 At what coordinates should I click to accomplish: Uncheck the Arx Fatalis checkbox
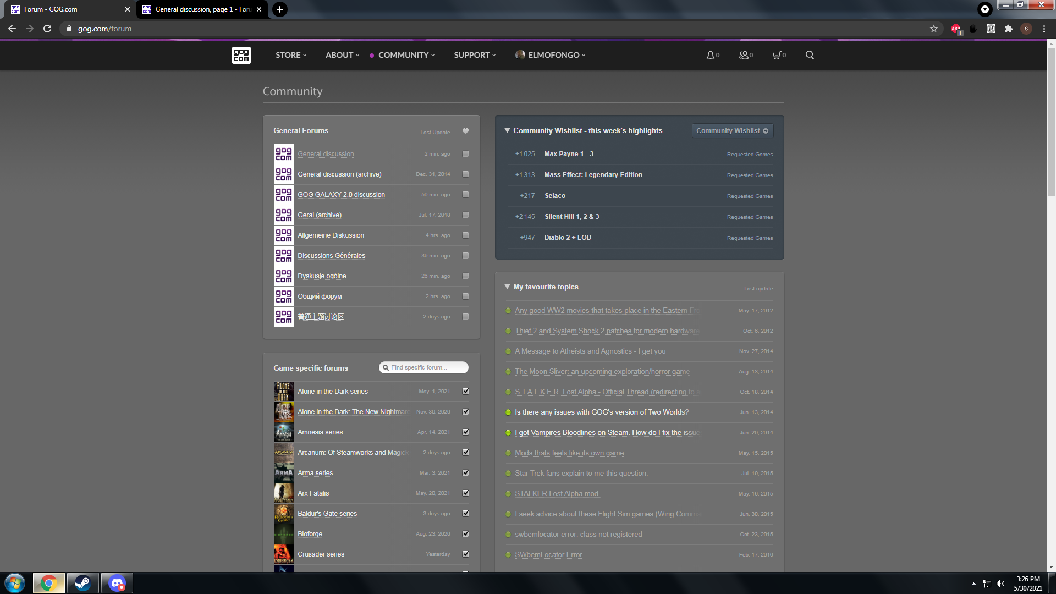465,493
